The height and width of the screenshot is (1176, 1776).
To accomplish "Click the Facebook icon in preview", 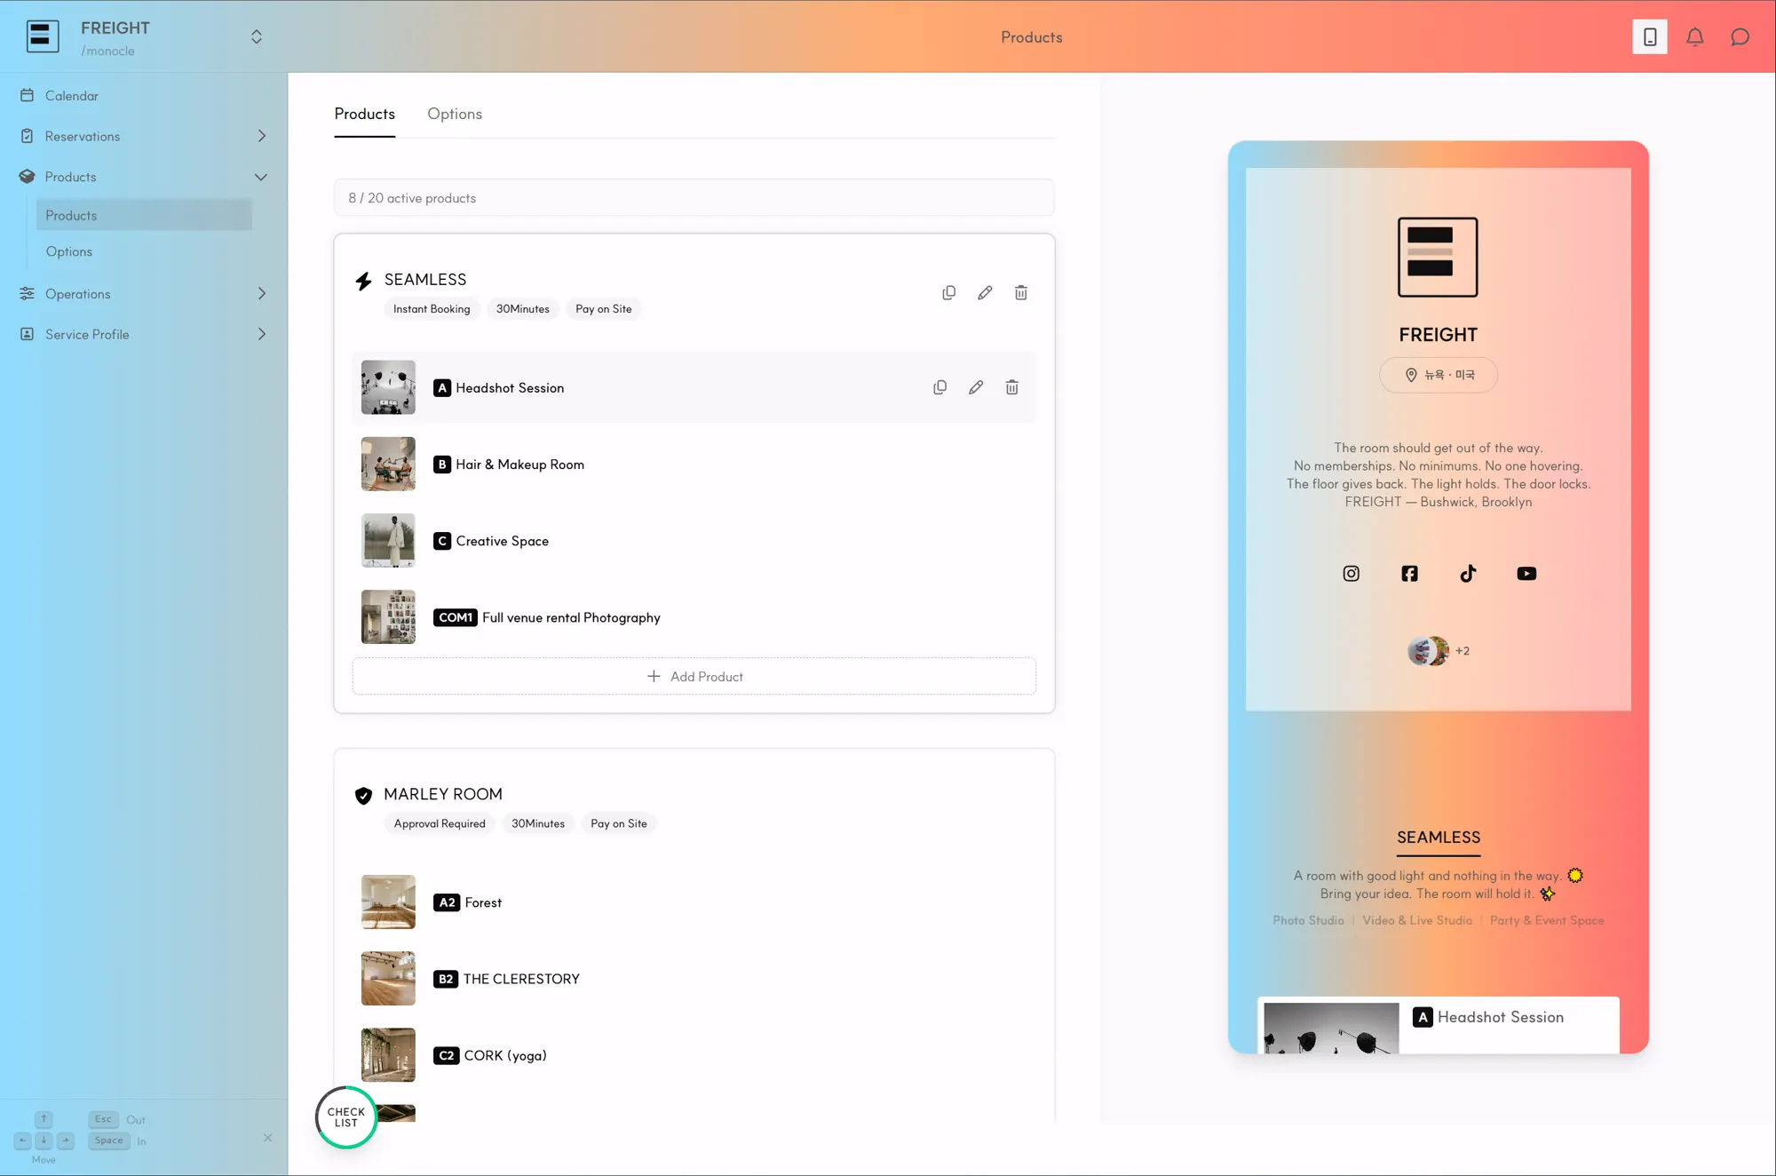I will pos(1409,574).
